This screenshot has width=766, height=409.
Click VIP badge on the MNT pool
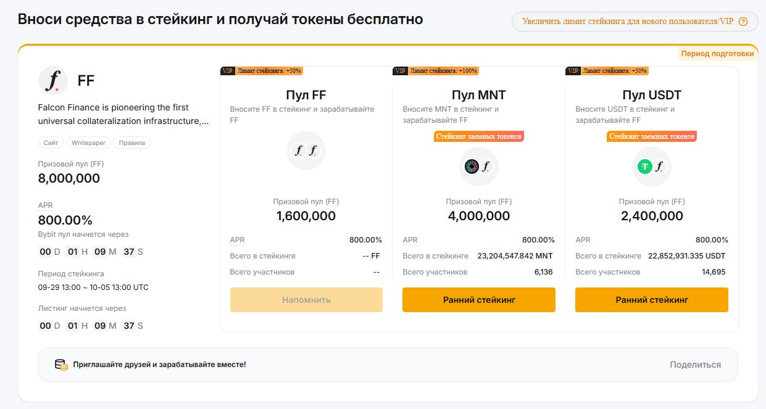[401, 71]
